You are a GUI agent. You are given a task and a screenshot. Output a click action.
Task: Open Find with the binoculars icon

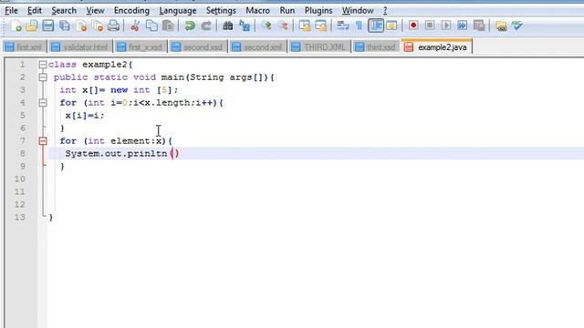(227, 26)
